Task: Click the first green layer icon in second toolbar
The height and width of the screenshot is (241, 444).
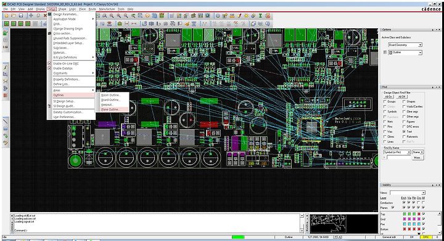Action: click(x=6, y=24)
